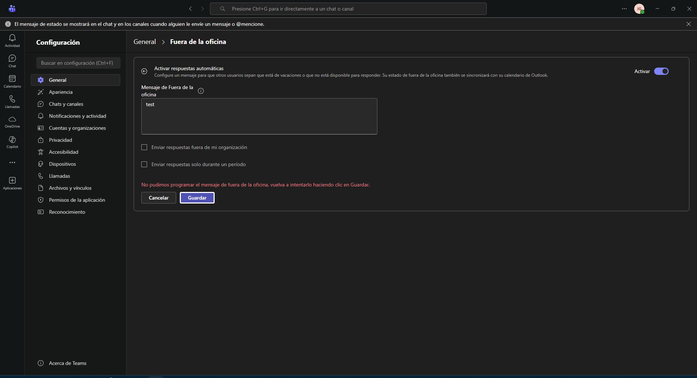Check Enviar respuestas solo durante un período
This screenshot has height=378, width=697.
[144, 164]
